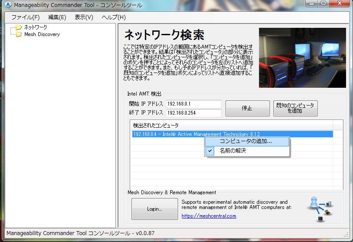This screenshot has height=242, width=353.
Task: Click the resize grip in status bar corner
Action: [x=346, y=235]
